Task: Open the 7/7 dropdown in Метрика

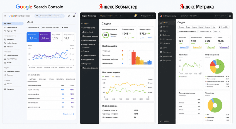Action: pyautogui.click(x=217, y=31)
